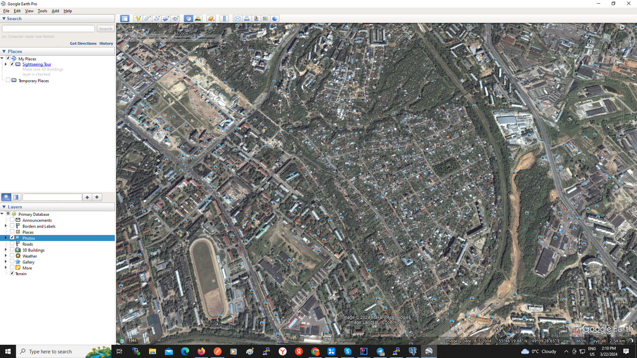Select the Ruler tool icon
The height and width of the screenshot is (358, 637).
[x=224, y=19]
